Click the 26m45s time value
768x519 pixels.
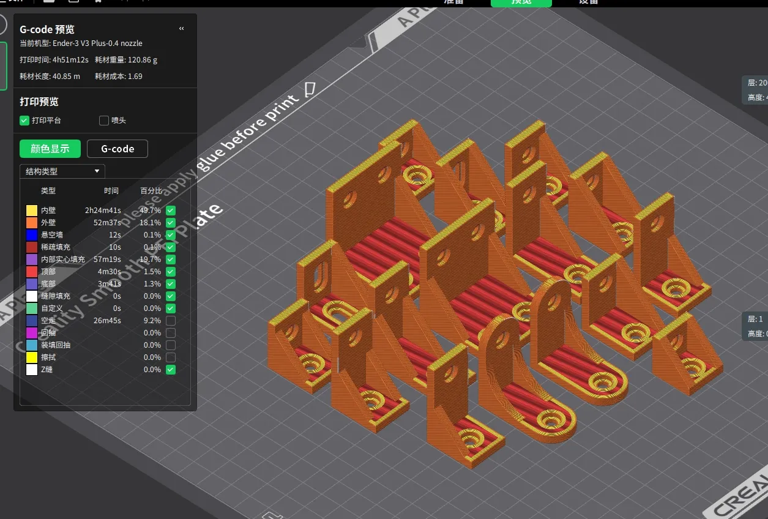107,321
